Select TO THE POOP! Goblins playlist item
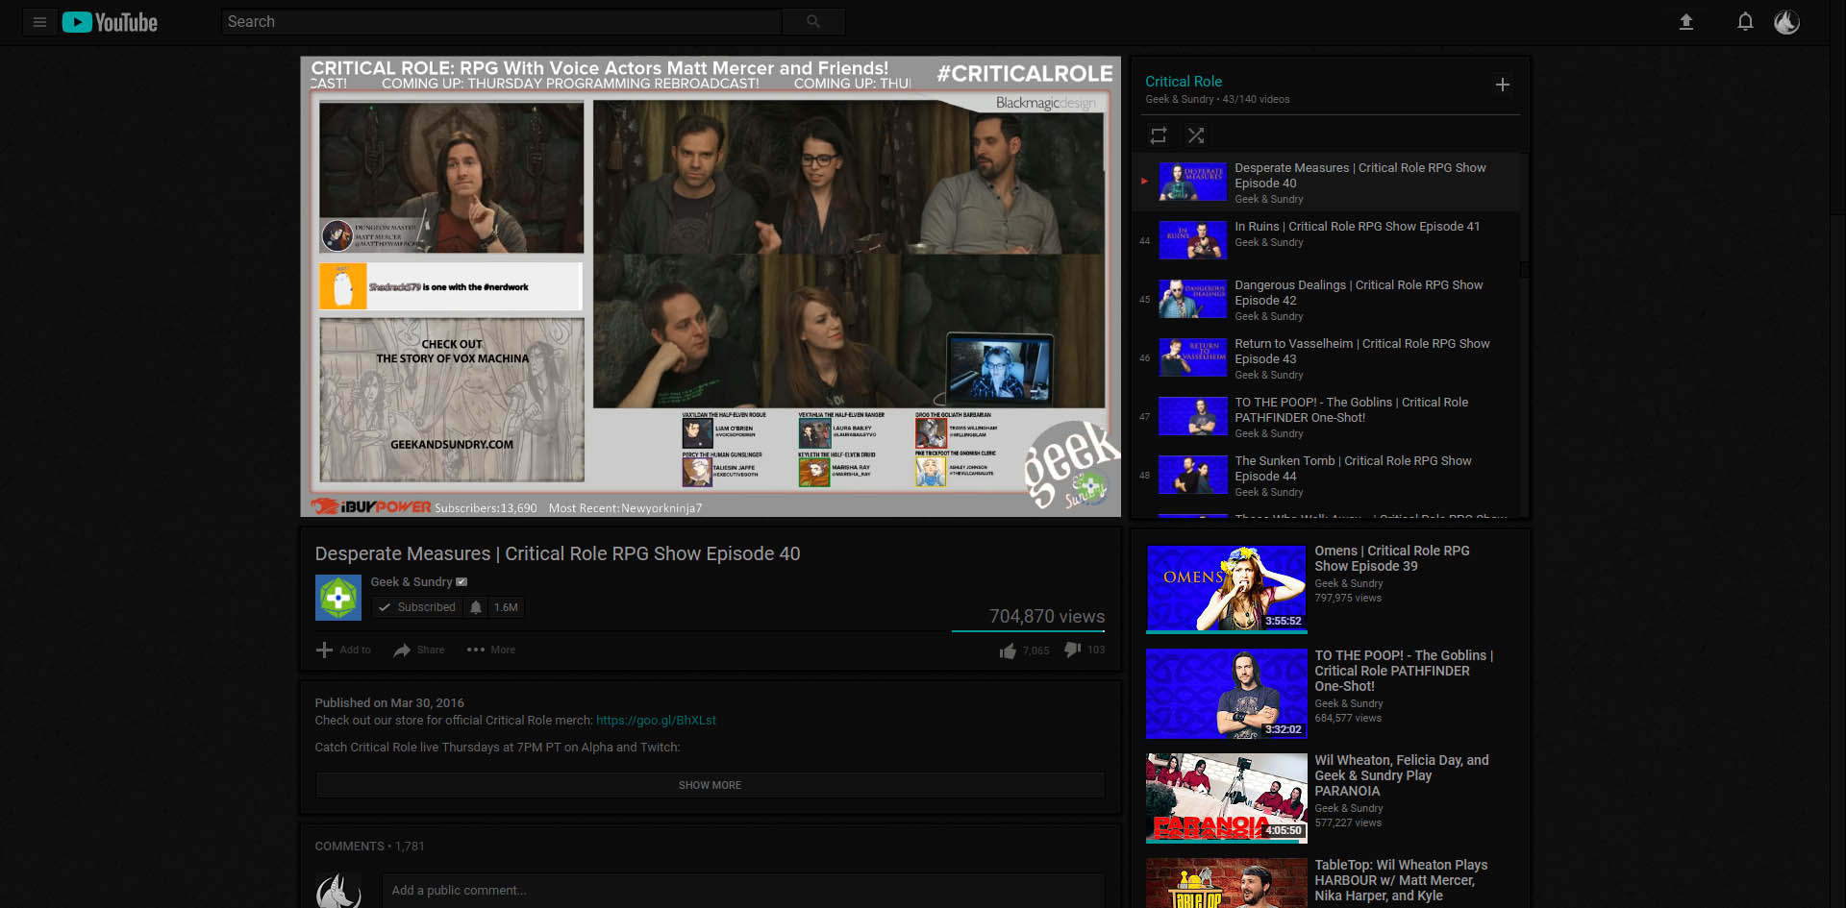Viewport: 1846px width, 908px height. click(x=1327, y=416)
